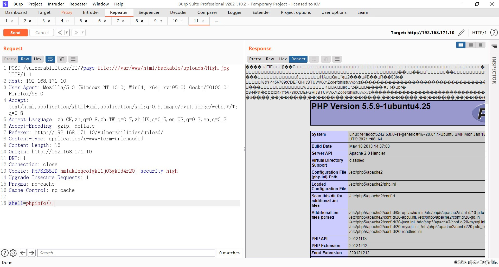Open the Request editor hamburger menu
This screenshot has height=267, width=499.
click(x=73, y=59)
